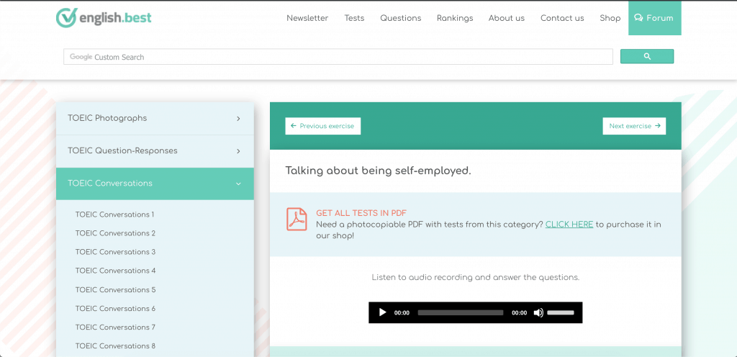Expand TOEIC Question-Responses section
Image resolution: width=737 pixels, height=357 pixels.
click(155, 151)
